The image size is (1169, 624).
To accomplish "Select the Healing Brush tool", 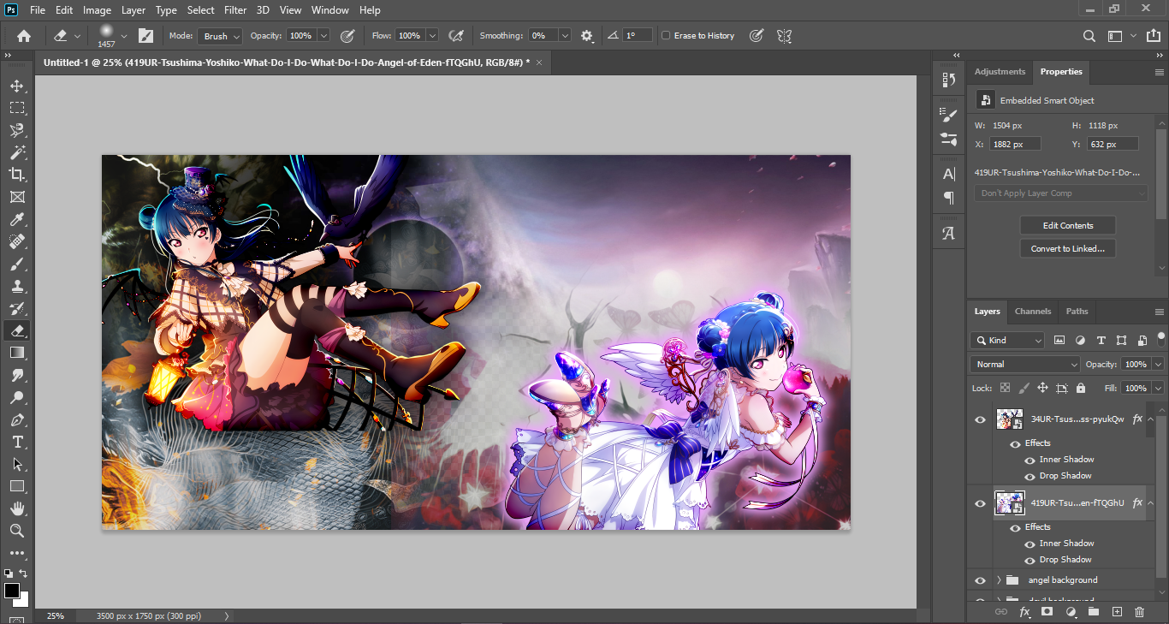I will coord(17,242).
